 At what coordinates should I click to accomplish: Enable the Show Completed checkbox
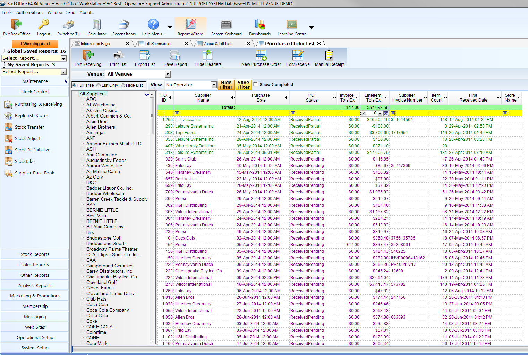256,84
